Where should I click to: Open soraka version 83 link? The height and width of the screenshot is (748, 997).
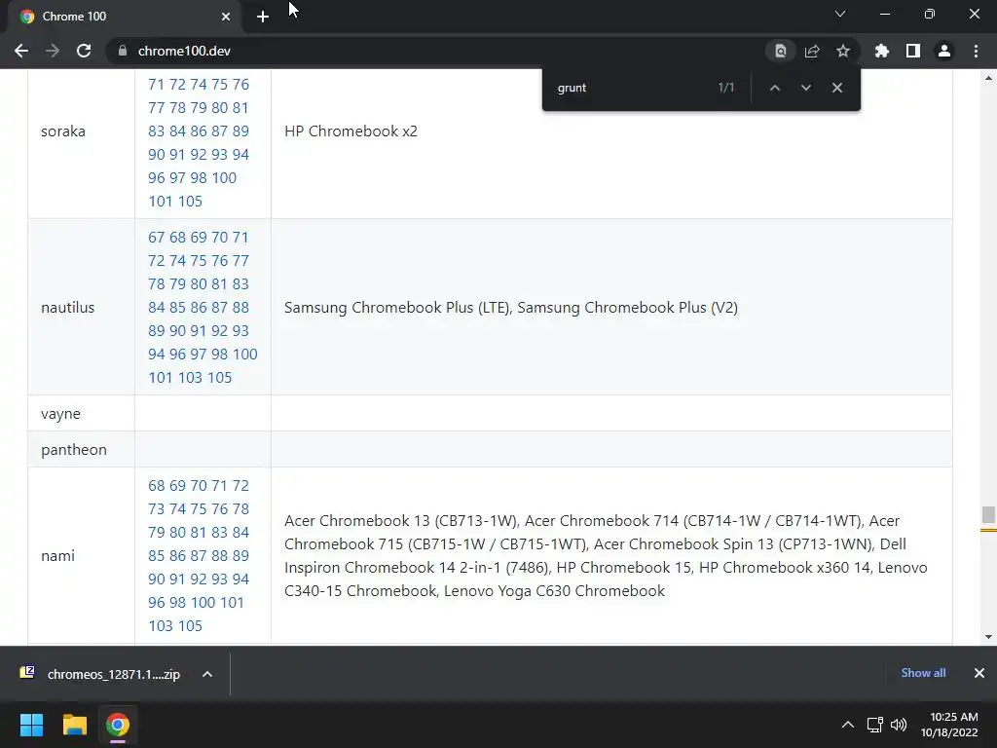point(157,131)
